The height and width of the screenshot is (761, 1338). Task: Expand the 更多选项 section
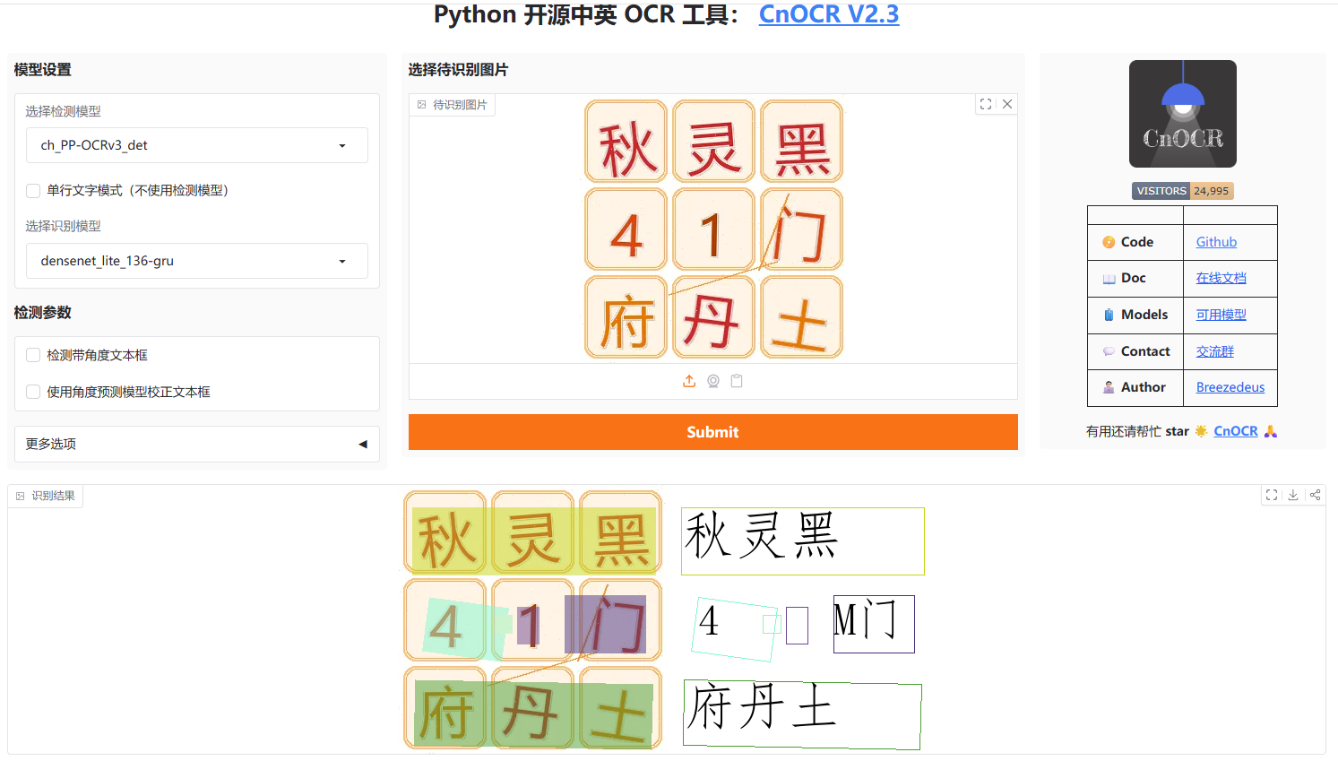196,444
